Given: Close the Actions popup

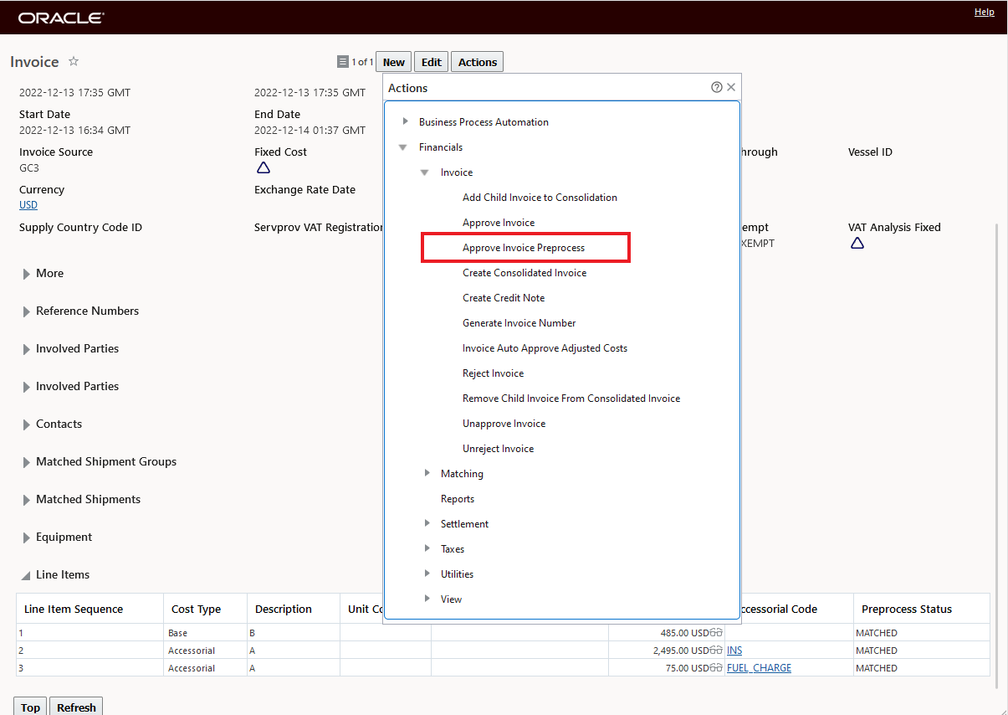Looking at the screenshot, I should point(731,87).
